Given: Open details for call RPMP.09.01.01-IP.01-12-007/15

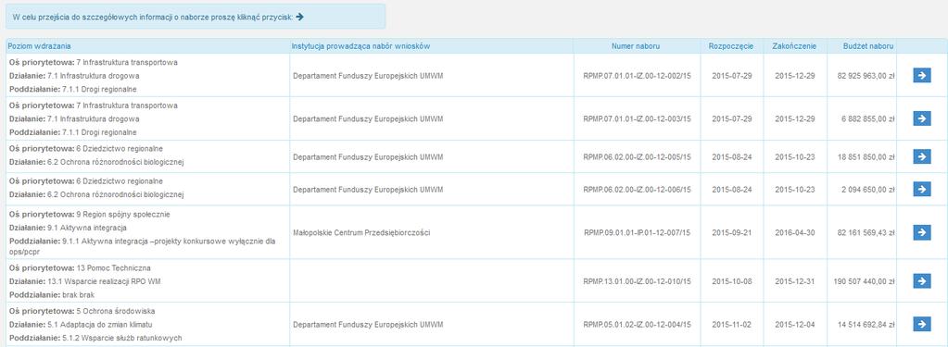Looking at the screenshot, I should click(921, 232).
